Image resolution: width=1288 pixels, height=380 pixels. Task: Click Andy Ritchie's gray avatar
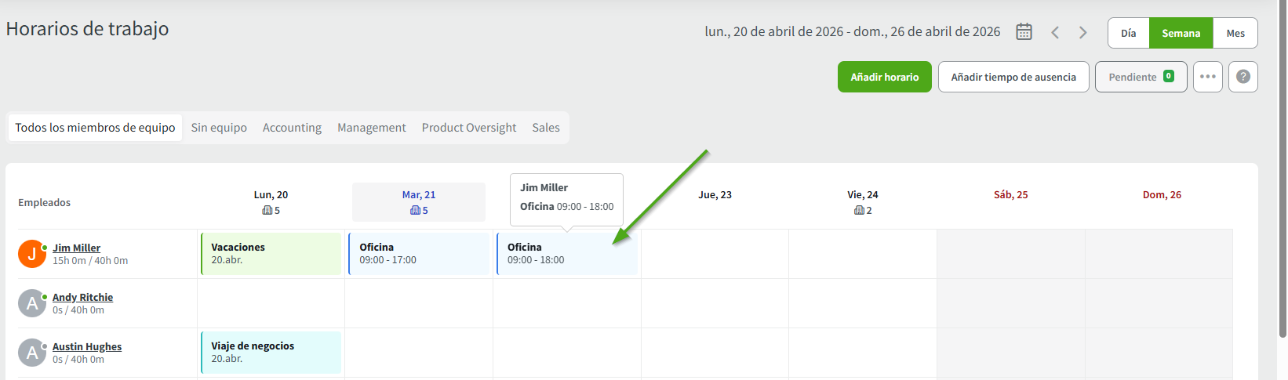click(32, 303)
